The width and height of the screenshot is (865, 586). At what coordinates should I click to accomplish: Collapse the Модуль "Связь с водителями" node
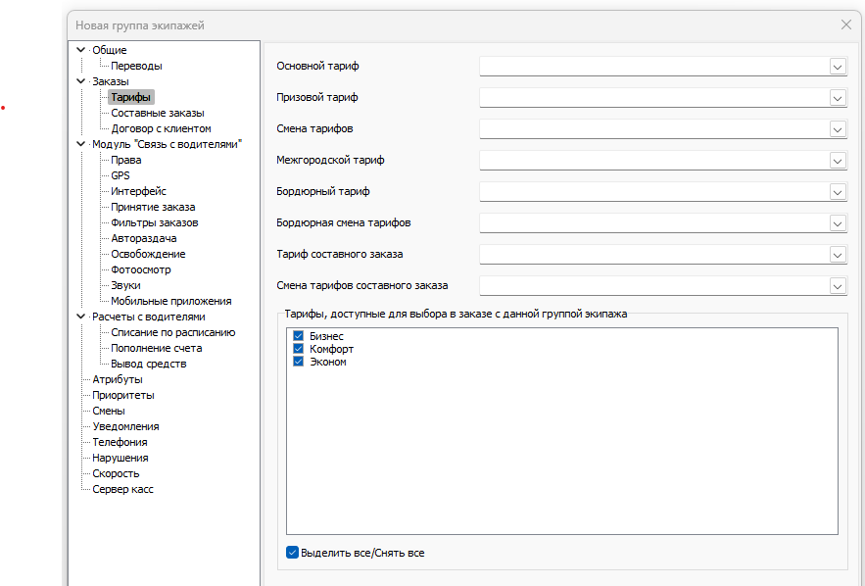pos(82,144)
